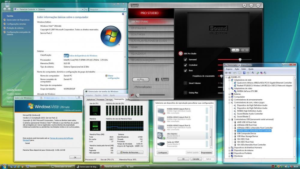Click the back arrow in Device Manager toolbar
Image resolution: width=300 pixels, height=169 pixels.
pyautogui.click(x=227, y=73)
